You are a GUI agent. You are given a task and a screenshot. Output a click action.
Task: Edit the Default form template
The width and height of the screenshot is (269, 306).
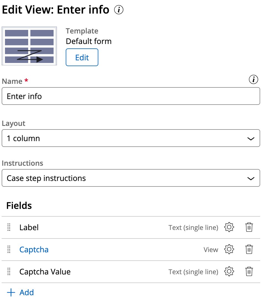(x=82, y=57)
